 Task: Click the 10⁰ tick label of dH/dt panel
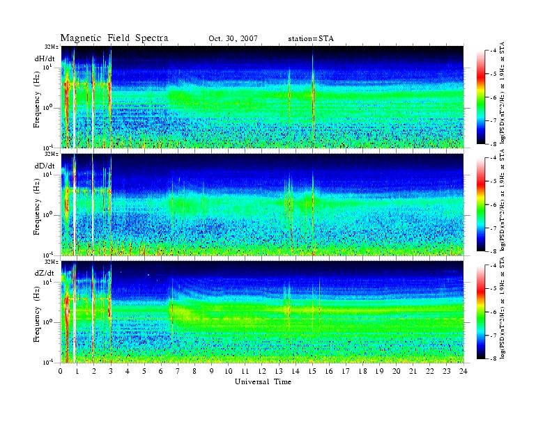47,107
